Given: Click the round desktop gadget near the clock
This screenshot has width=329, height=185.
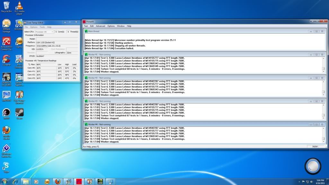Looking at the screenshot, I should [313, 166].
